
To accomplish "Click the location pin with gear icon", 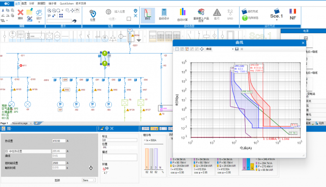I will [x=92, y=14].
